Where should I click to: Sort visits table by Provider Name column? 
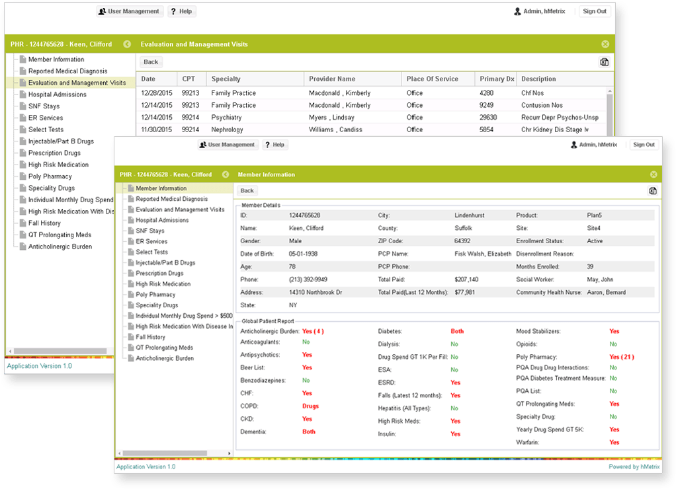(x=332, y=79)
